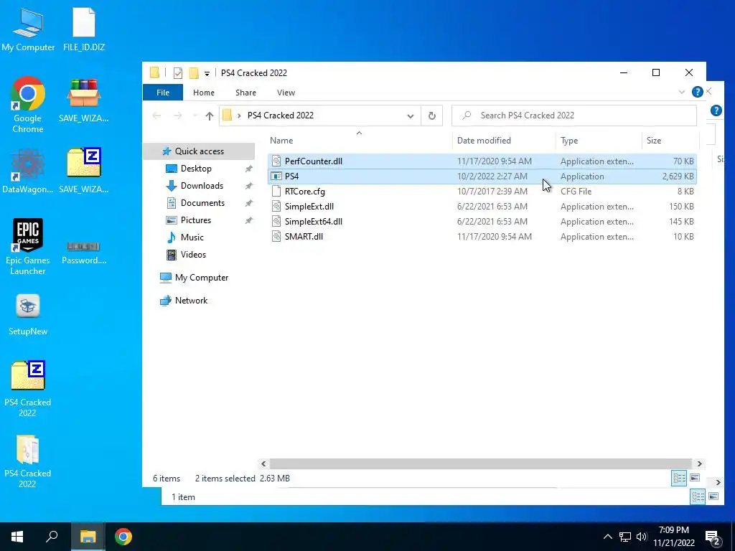
Task: Select the PerfCounter.dll file
Action: (482, 161)
